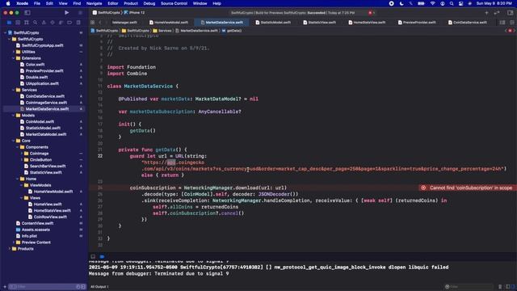Collapse the Services folder
Viewport: 517px width, 291px height.
coord(14,90)
